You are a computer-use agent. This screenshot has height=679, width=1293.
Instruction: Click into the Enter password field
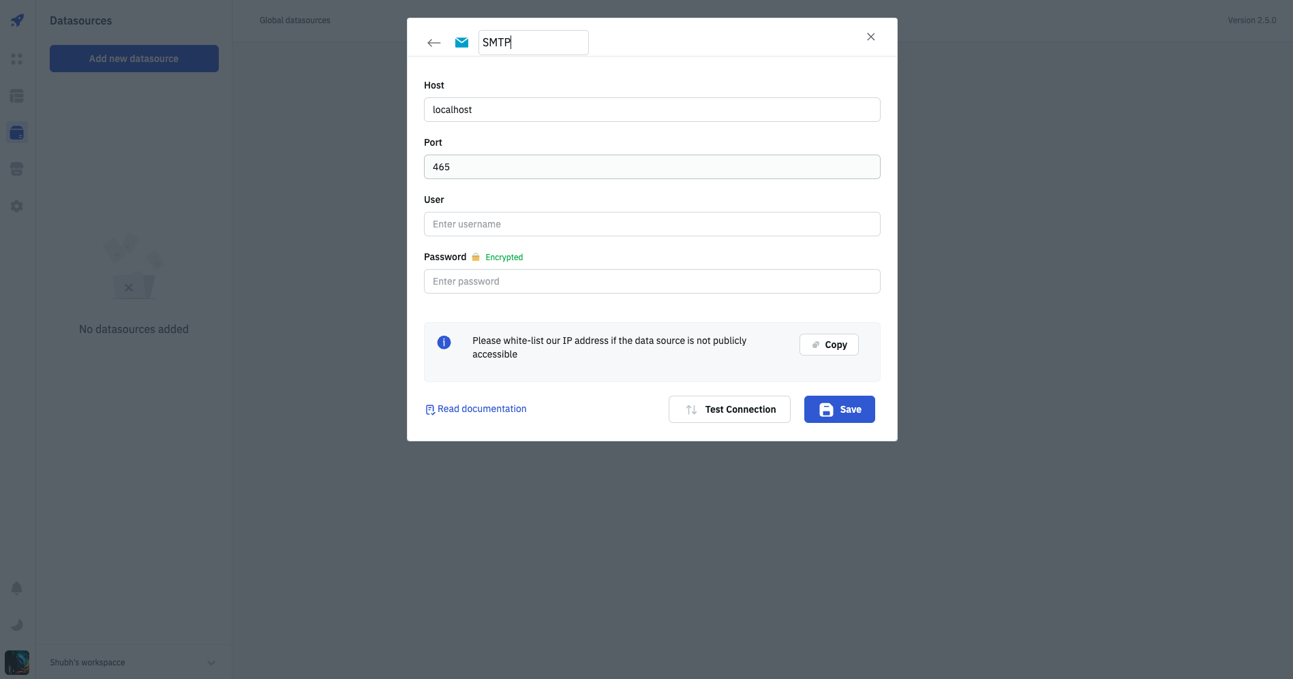[652, 281]
